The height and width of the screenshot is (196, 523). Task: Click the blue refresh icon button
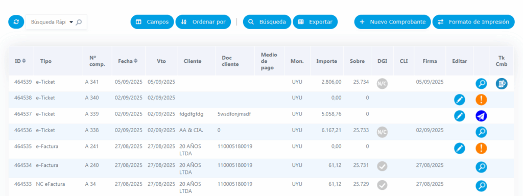point(16,22)
